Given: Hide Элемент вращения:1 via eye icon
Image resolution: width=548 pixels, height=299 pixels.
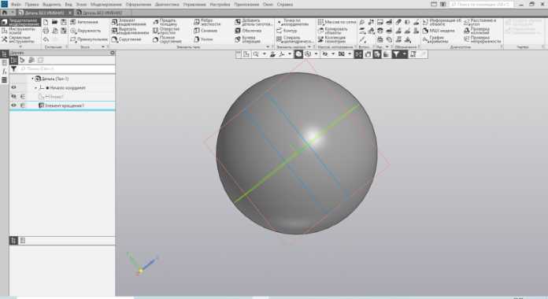Looking at the screenshot, I should 13,105.
